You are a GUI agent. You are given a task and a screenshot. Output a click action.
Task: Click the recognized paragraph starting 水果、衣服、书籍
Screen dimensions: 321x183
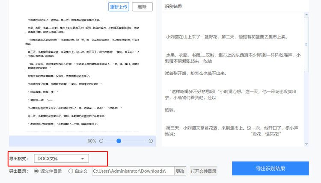[233, 58]
